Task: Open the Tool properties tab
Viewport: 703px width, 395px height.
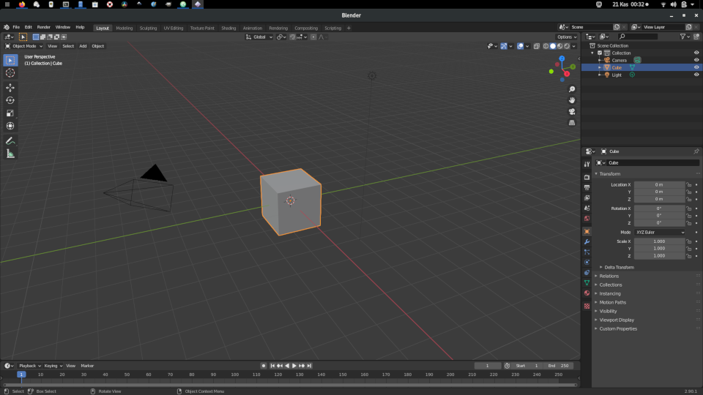Action: [x=587, y=165]
